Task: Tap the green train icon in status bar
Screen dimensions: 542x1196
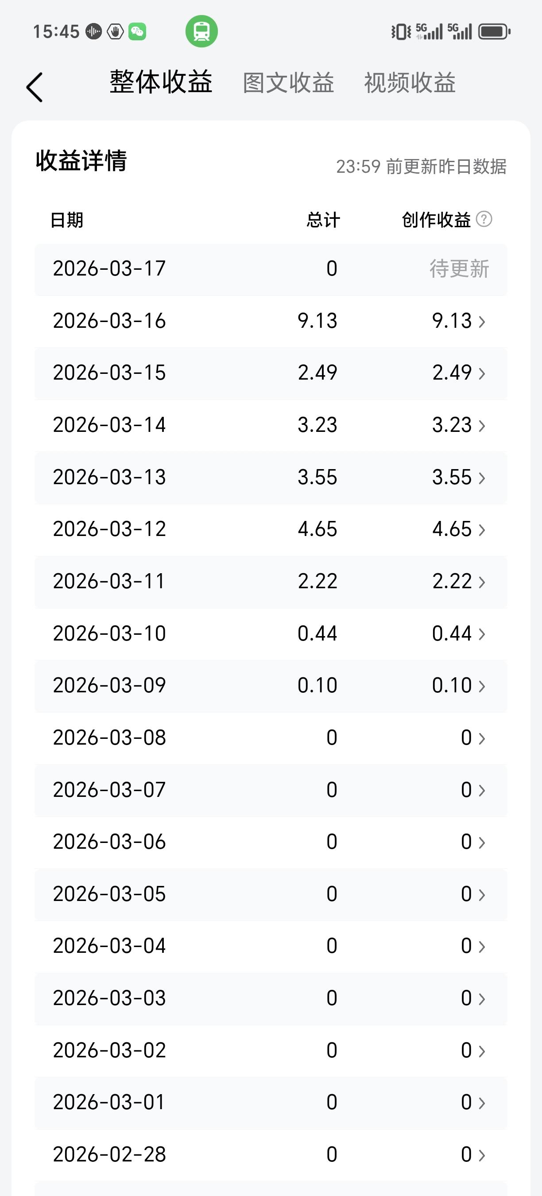Action: pyautogui.click(x=201, y=31)
